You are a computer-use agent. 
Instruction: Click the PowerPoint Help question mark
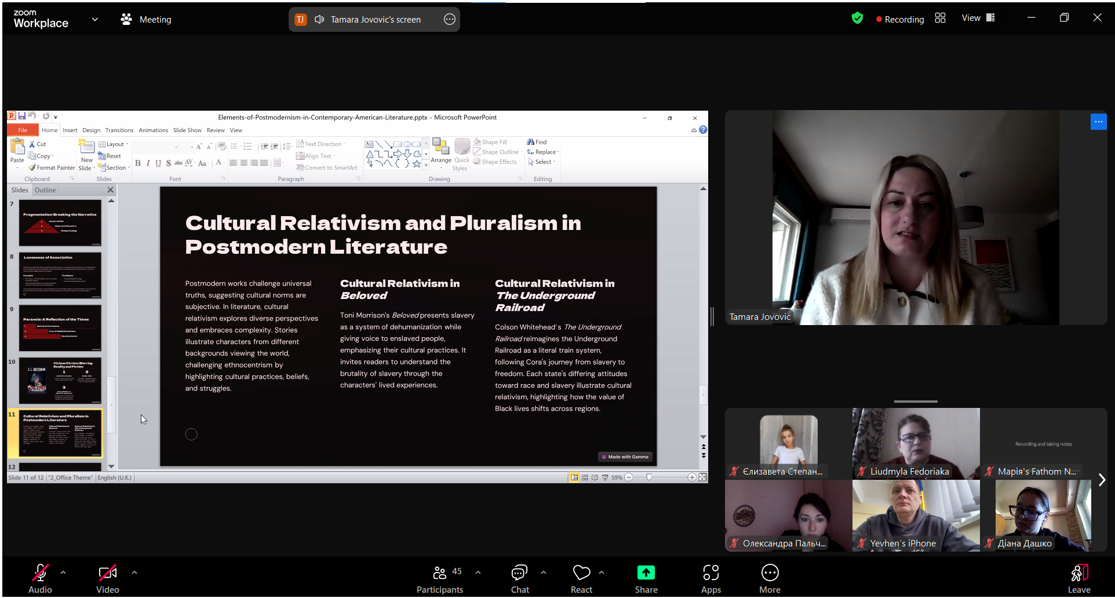click(x=703, y=130)
